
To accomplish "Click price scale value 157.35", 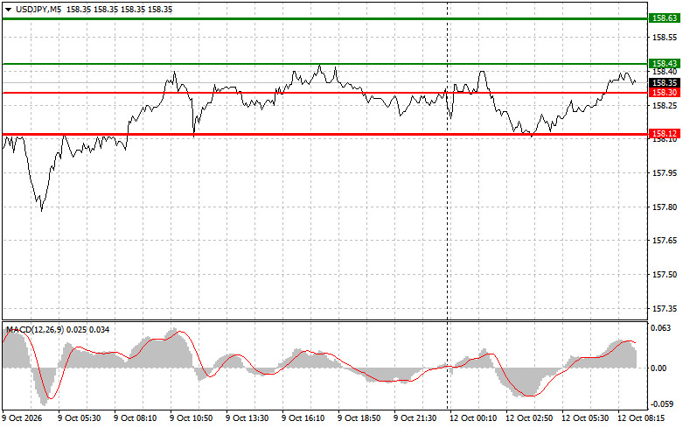I will tap(665, 309).
